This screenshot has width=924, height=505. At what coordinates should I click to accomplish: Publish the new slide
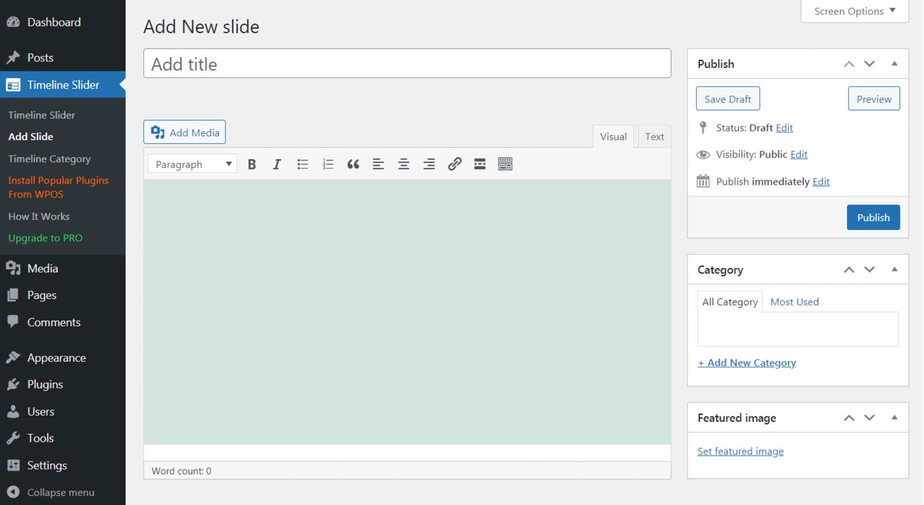pyautogui.click(x=873, y=217)
